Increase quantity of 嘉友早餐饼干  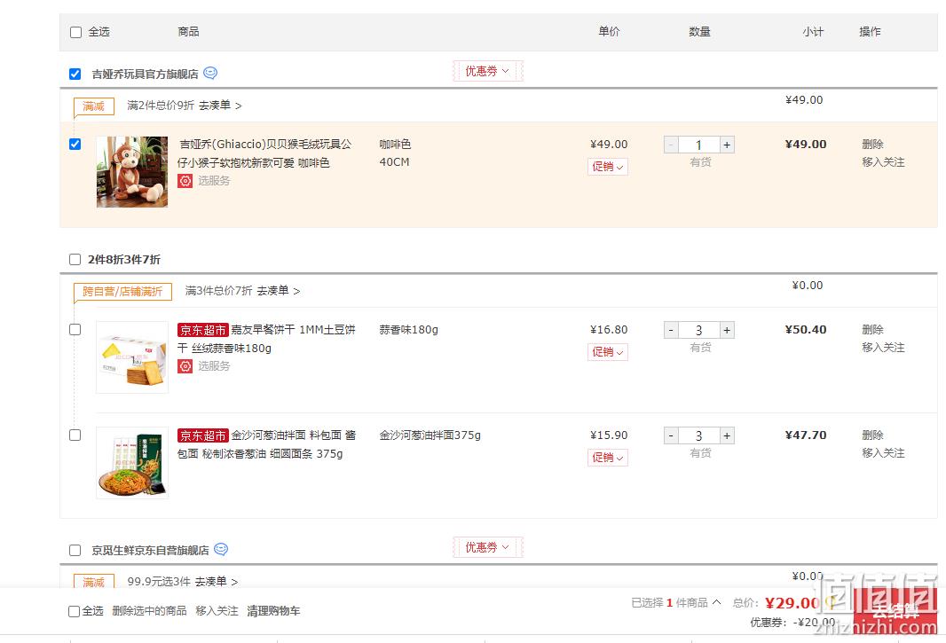[727, 330]
